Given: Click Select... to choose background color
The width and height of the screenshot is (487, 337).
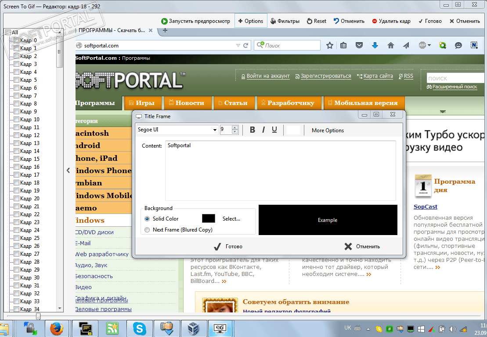Looking at the screenshot, I should point(231,219).
